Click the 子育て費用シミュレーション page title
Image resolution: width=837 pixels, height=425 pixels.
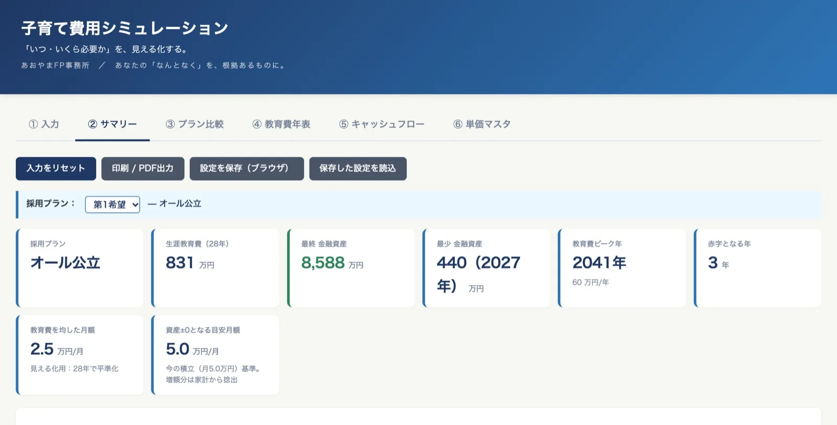pos(125,28)
